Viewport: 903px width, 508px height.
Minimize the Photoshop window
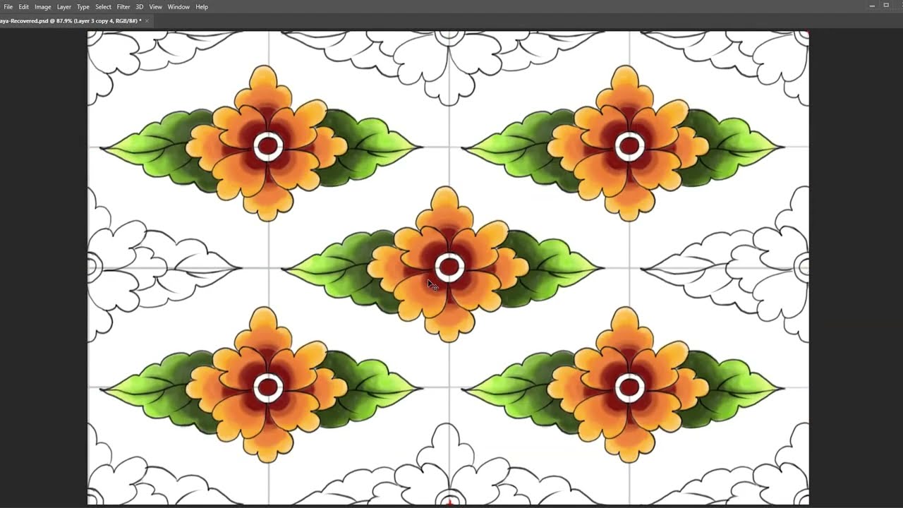pyautogui.click(x=872, y=6)
